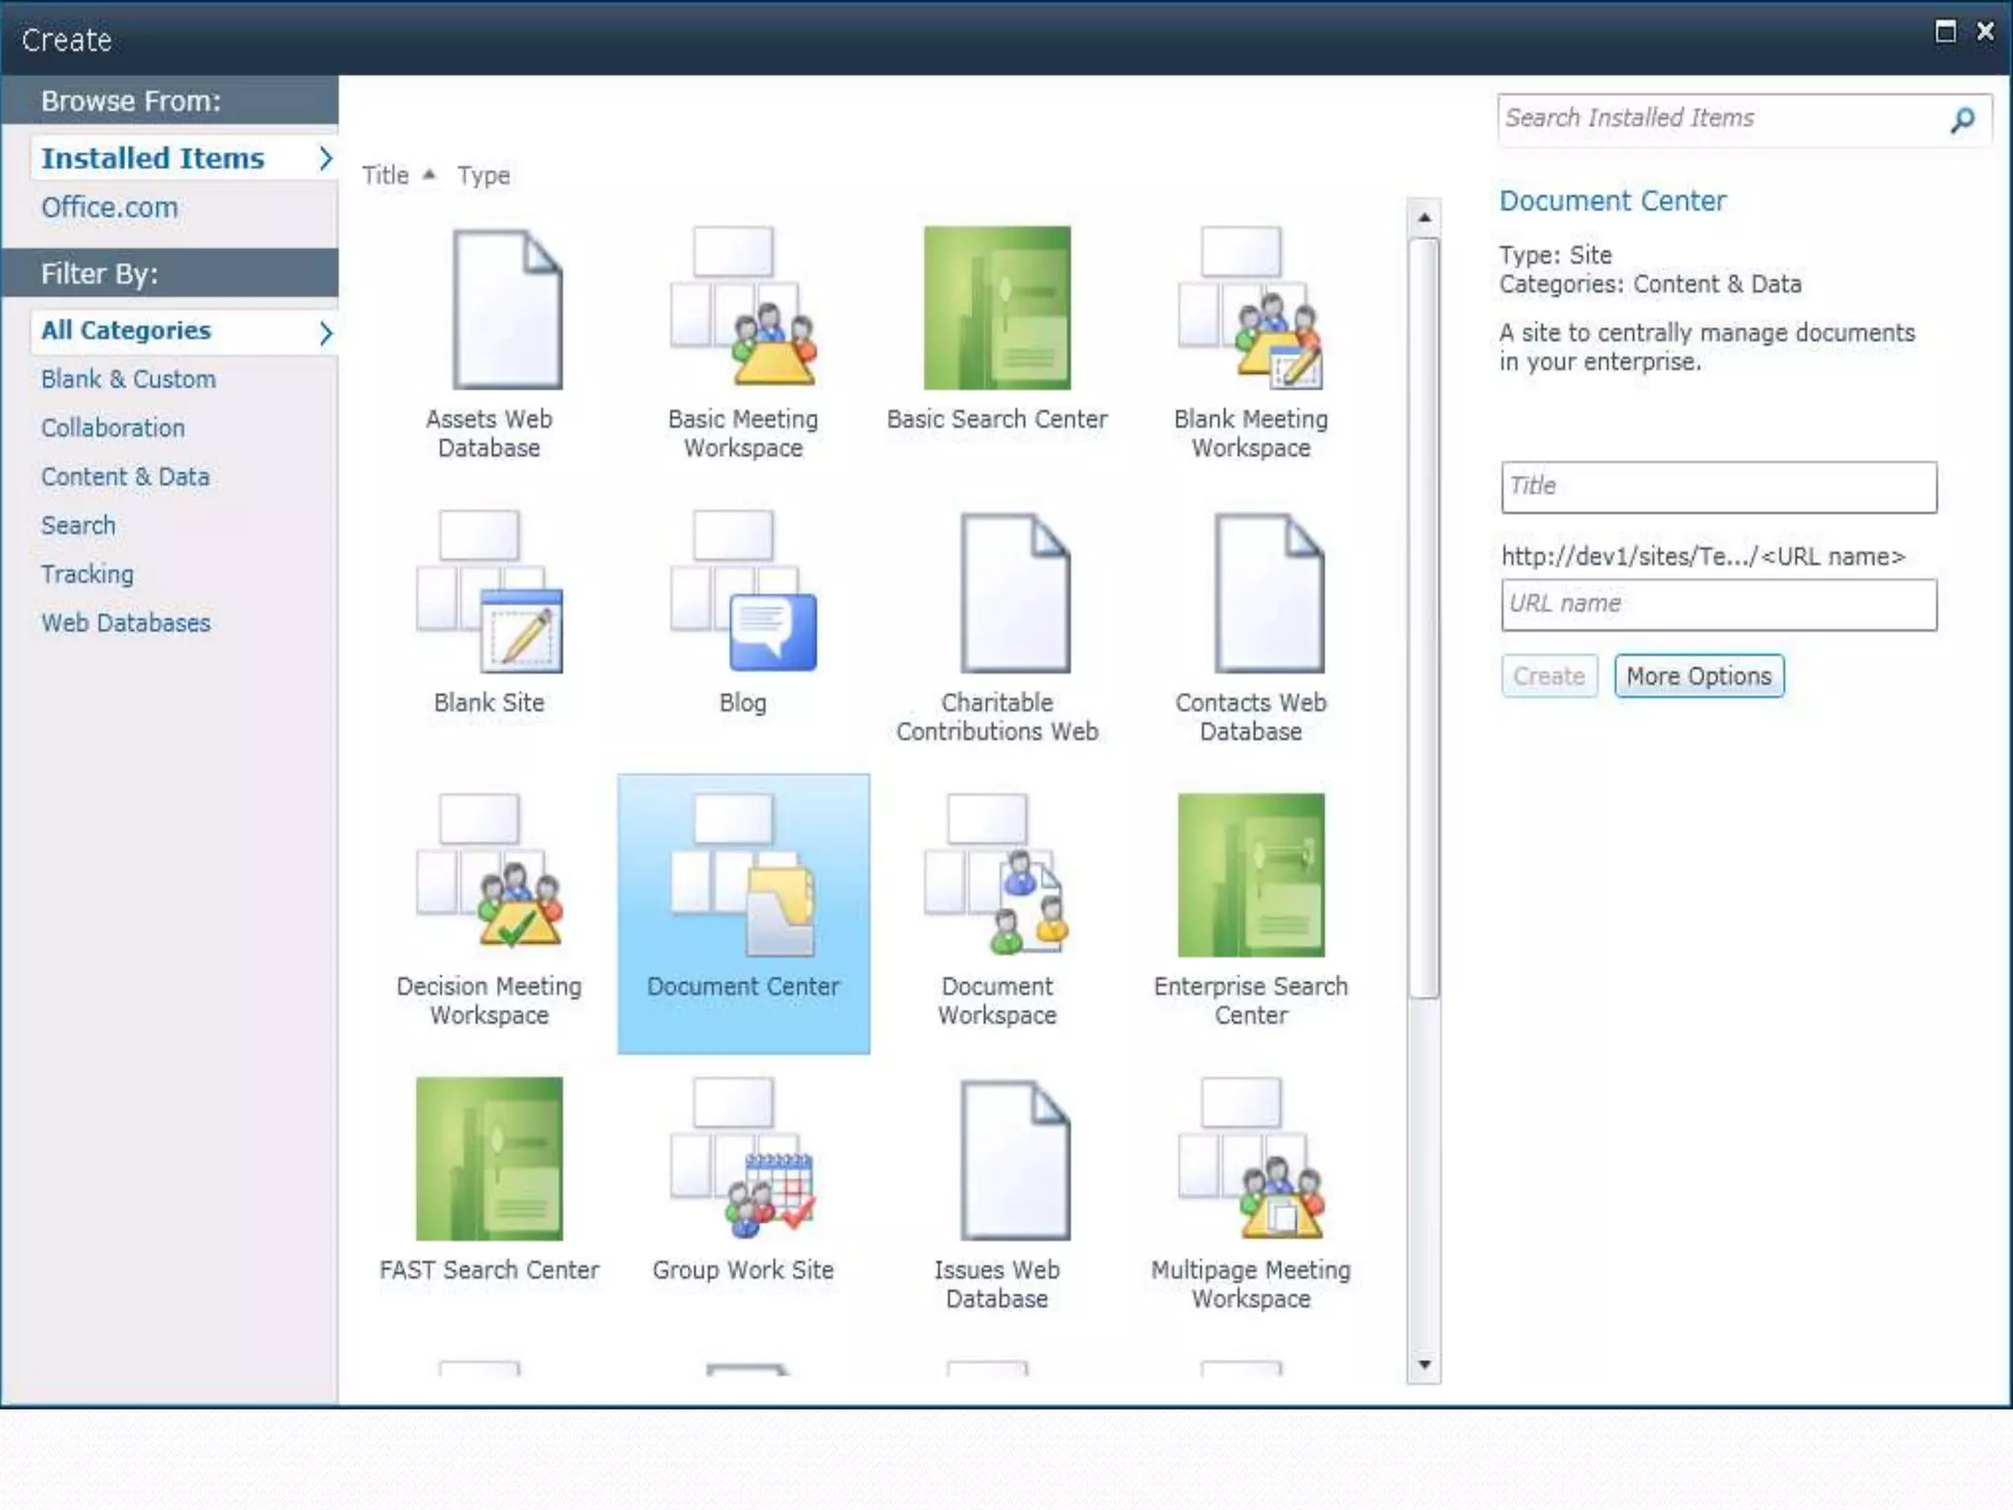Click the search magnifier icon
The height and width of the screenshot is (1510, 2013).
tap(1962, 120)
